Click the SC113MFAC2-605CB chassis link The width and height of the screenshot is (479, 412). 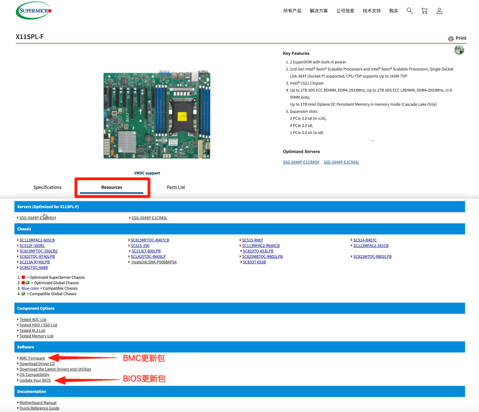37,240
